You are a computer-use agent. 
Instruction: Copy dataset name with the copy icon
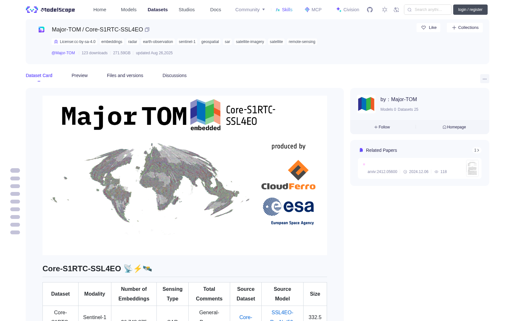tap(147, 30)
